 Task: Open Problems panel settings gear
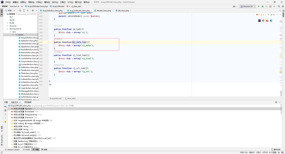point(276,102)
